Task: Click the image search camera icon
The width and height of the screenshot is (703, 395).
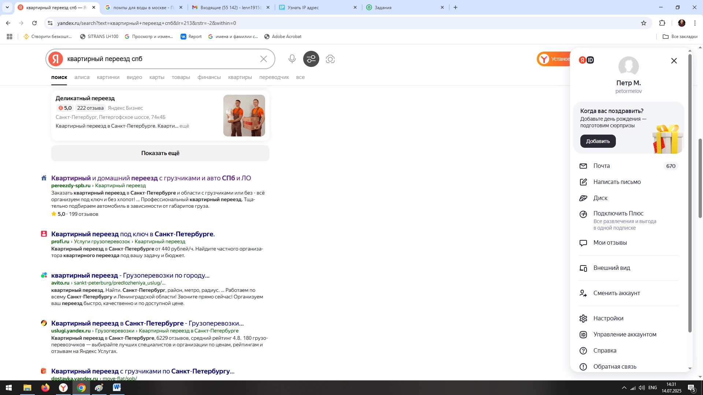Action: (330, 59)
